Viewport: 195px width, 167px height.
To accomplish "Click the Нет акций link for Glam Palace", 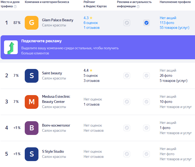I will click(x=168, y=18).
